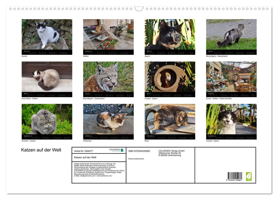278x200 pixels.
Task: Click 'Katzen auf der Welt' in info box
Action: click(x=85, y=157)
